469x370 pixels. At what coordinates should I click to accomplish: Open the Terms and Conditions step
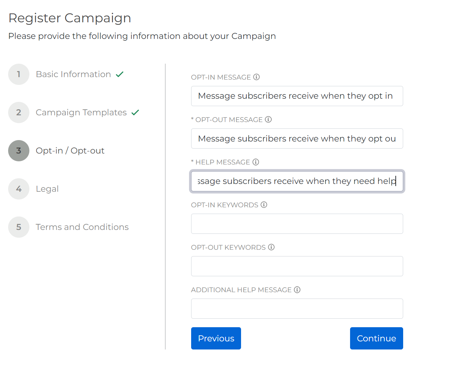point(82,227)
